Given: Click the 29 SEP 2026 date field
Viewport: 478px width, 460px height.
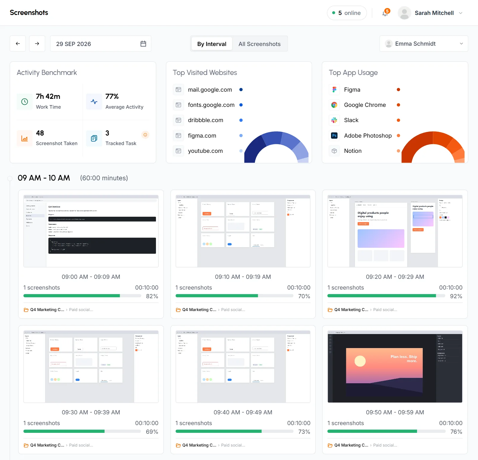Looking at the screenshot, I should click(x=101, y=44).
